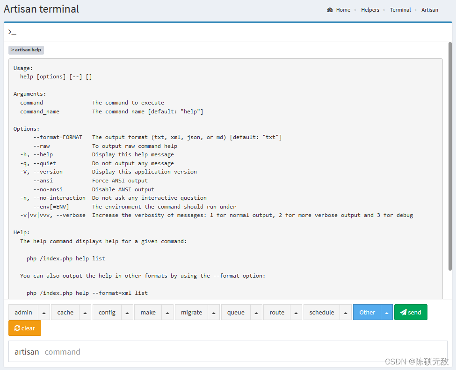Go to Helpers breadcrumb link
456x370 pixels.
(x=370, y=10)
